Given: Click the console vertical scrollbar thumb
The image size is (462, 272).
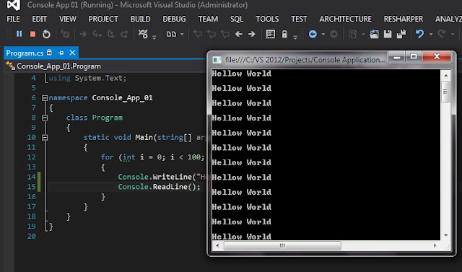Looking at the screenshot, I should pos(445,92).
